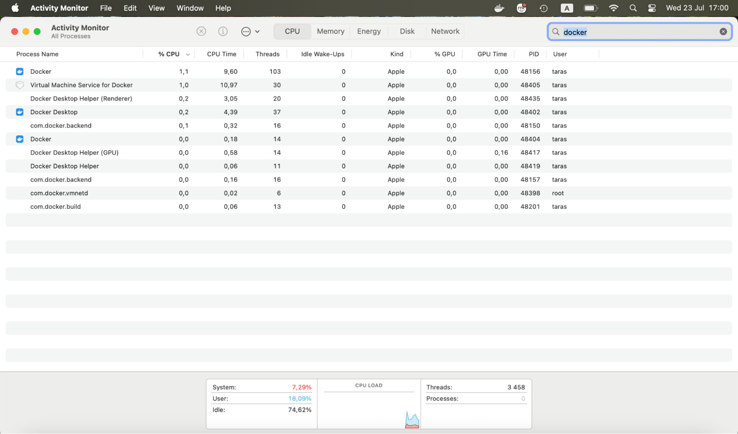Open the process info icon
Viewport: 738px width, 434px height.
[x=223, y=31]
